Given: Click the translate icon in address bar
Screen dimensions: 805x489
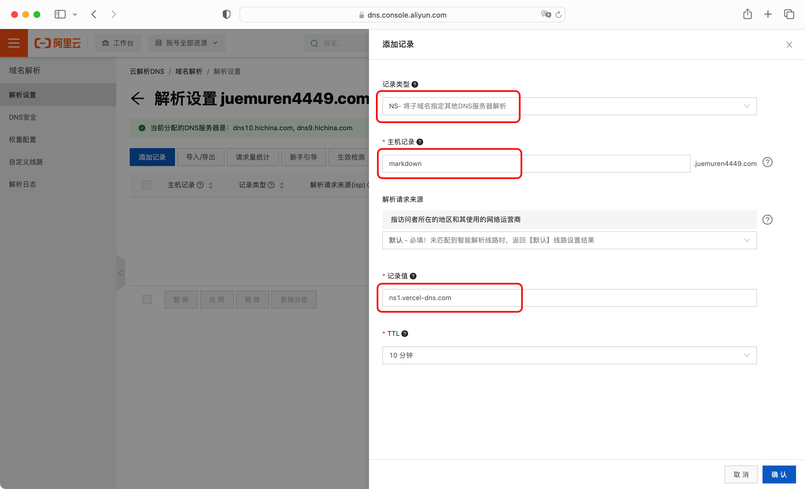Looking at the screenshot, I should (x=546, y=14).
